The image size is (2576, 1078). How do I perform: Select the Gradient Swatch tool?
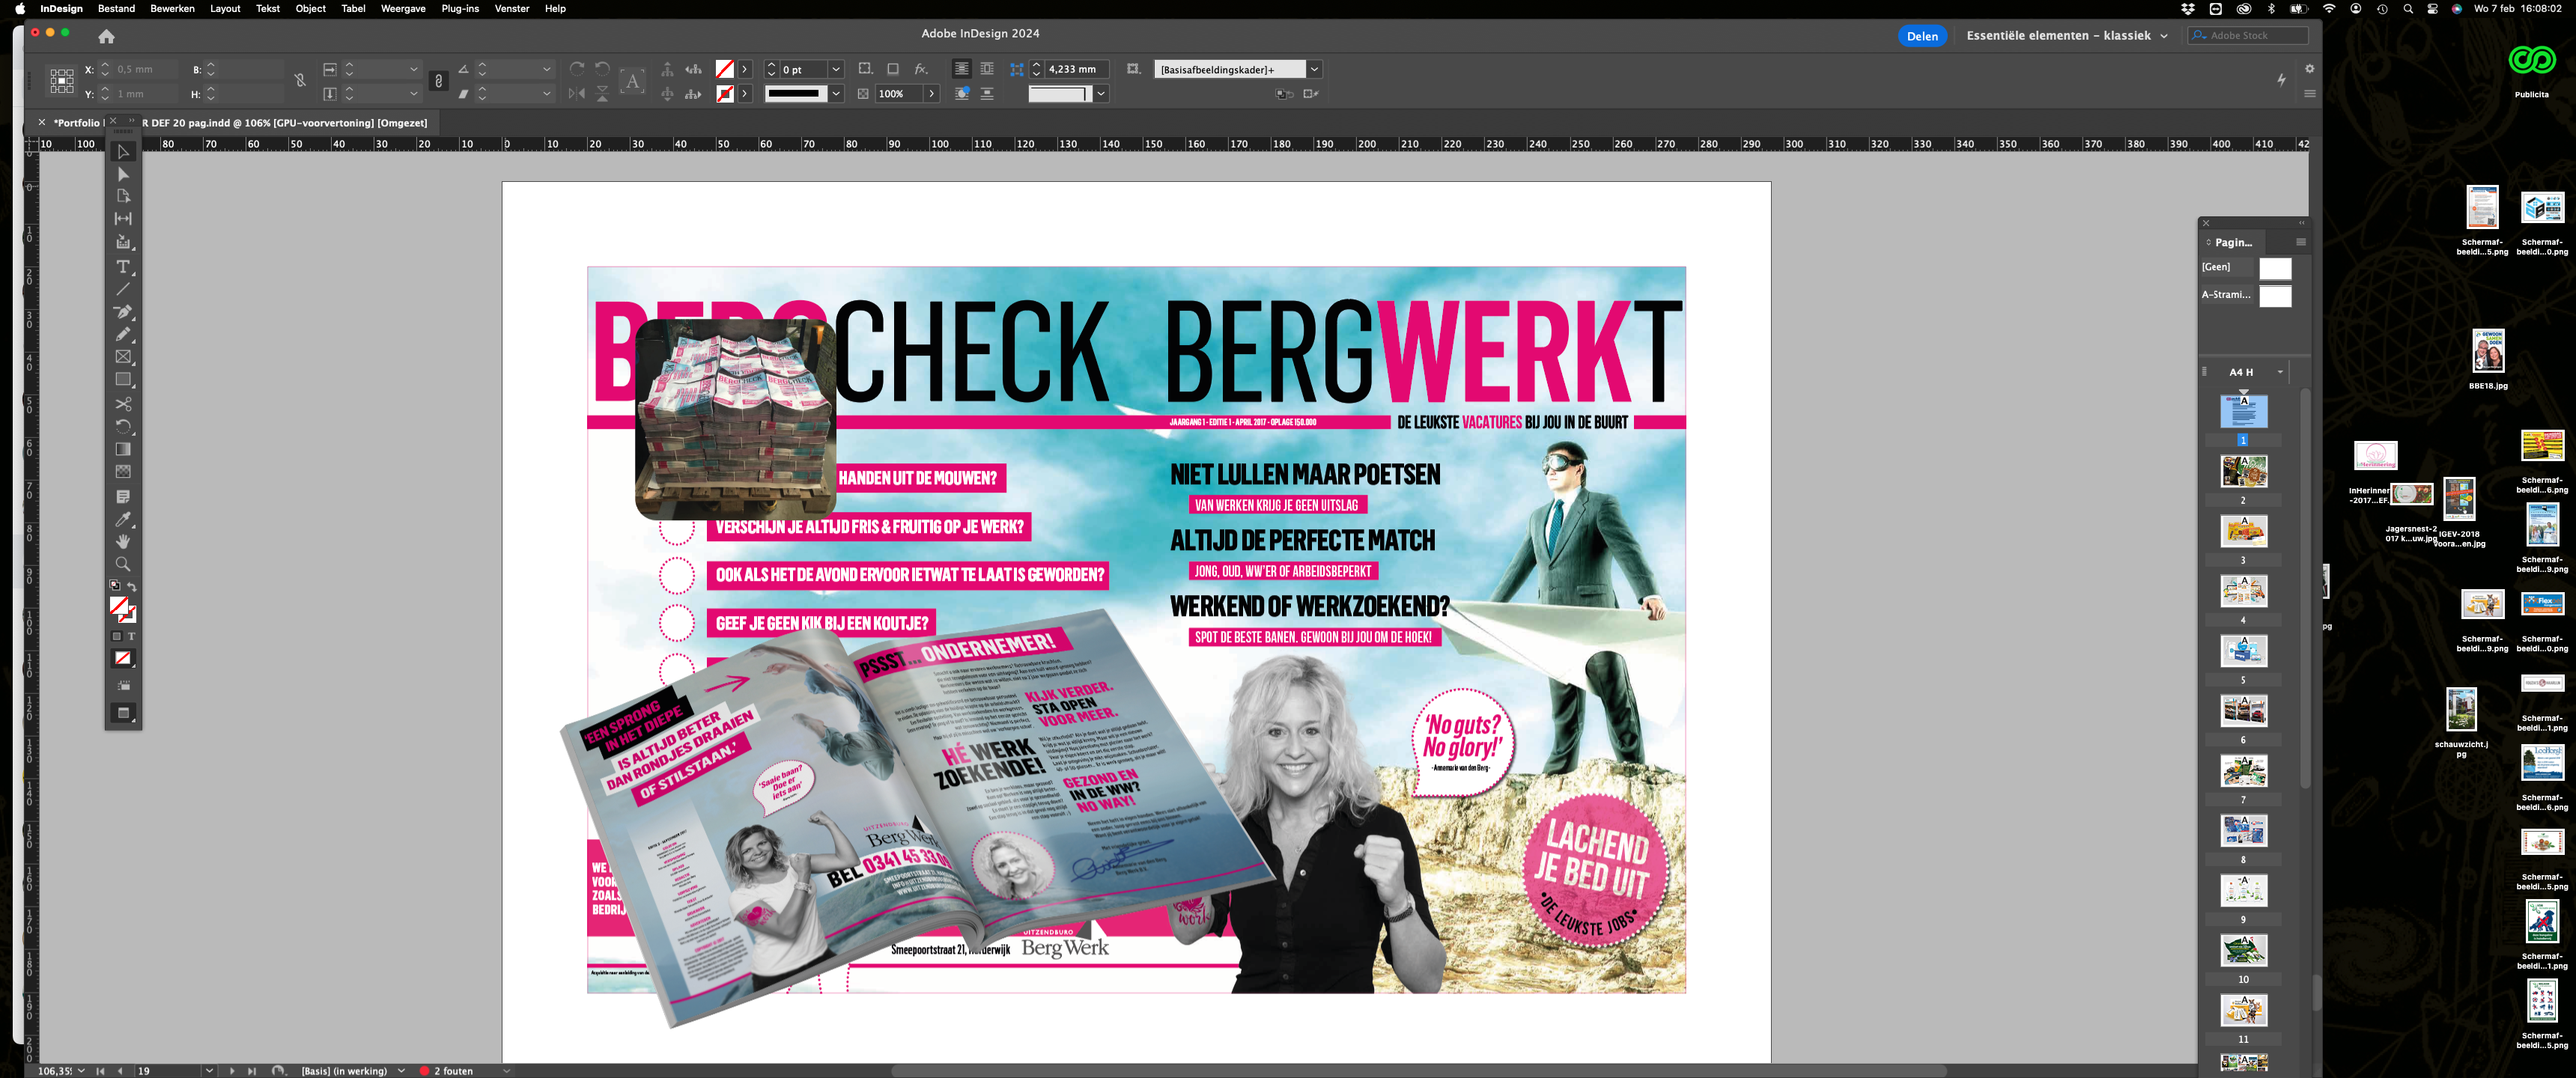coord(123,449)
